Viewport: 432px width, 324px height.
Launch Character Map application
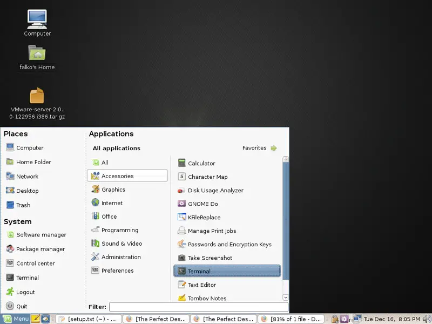click(x=227, y=177)
